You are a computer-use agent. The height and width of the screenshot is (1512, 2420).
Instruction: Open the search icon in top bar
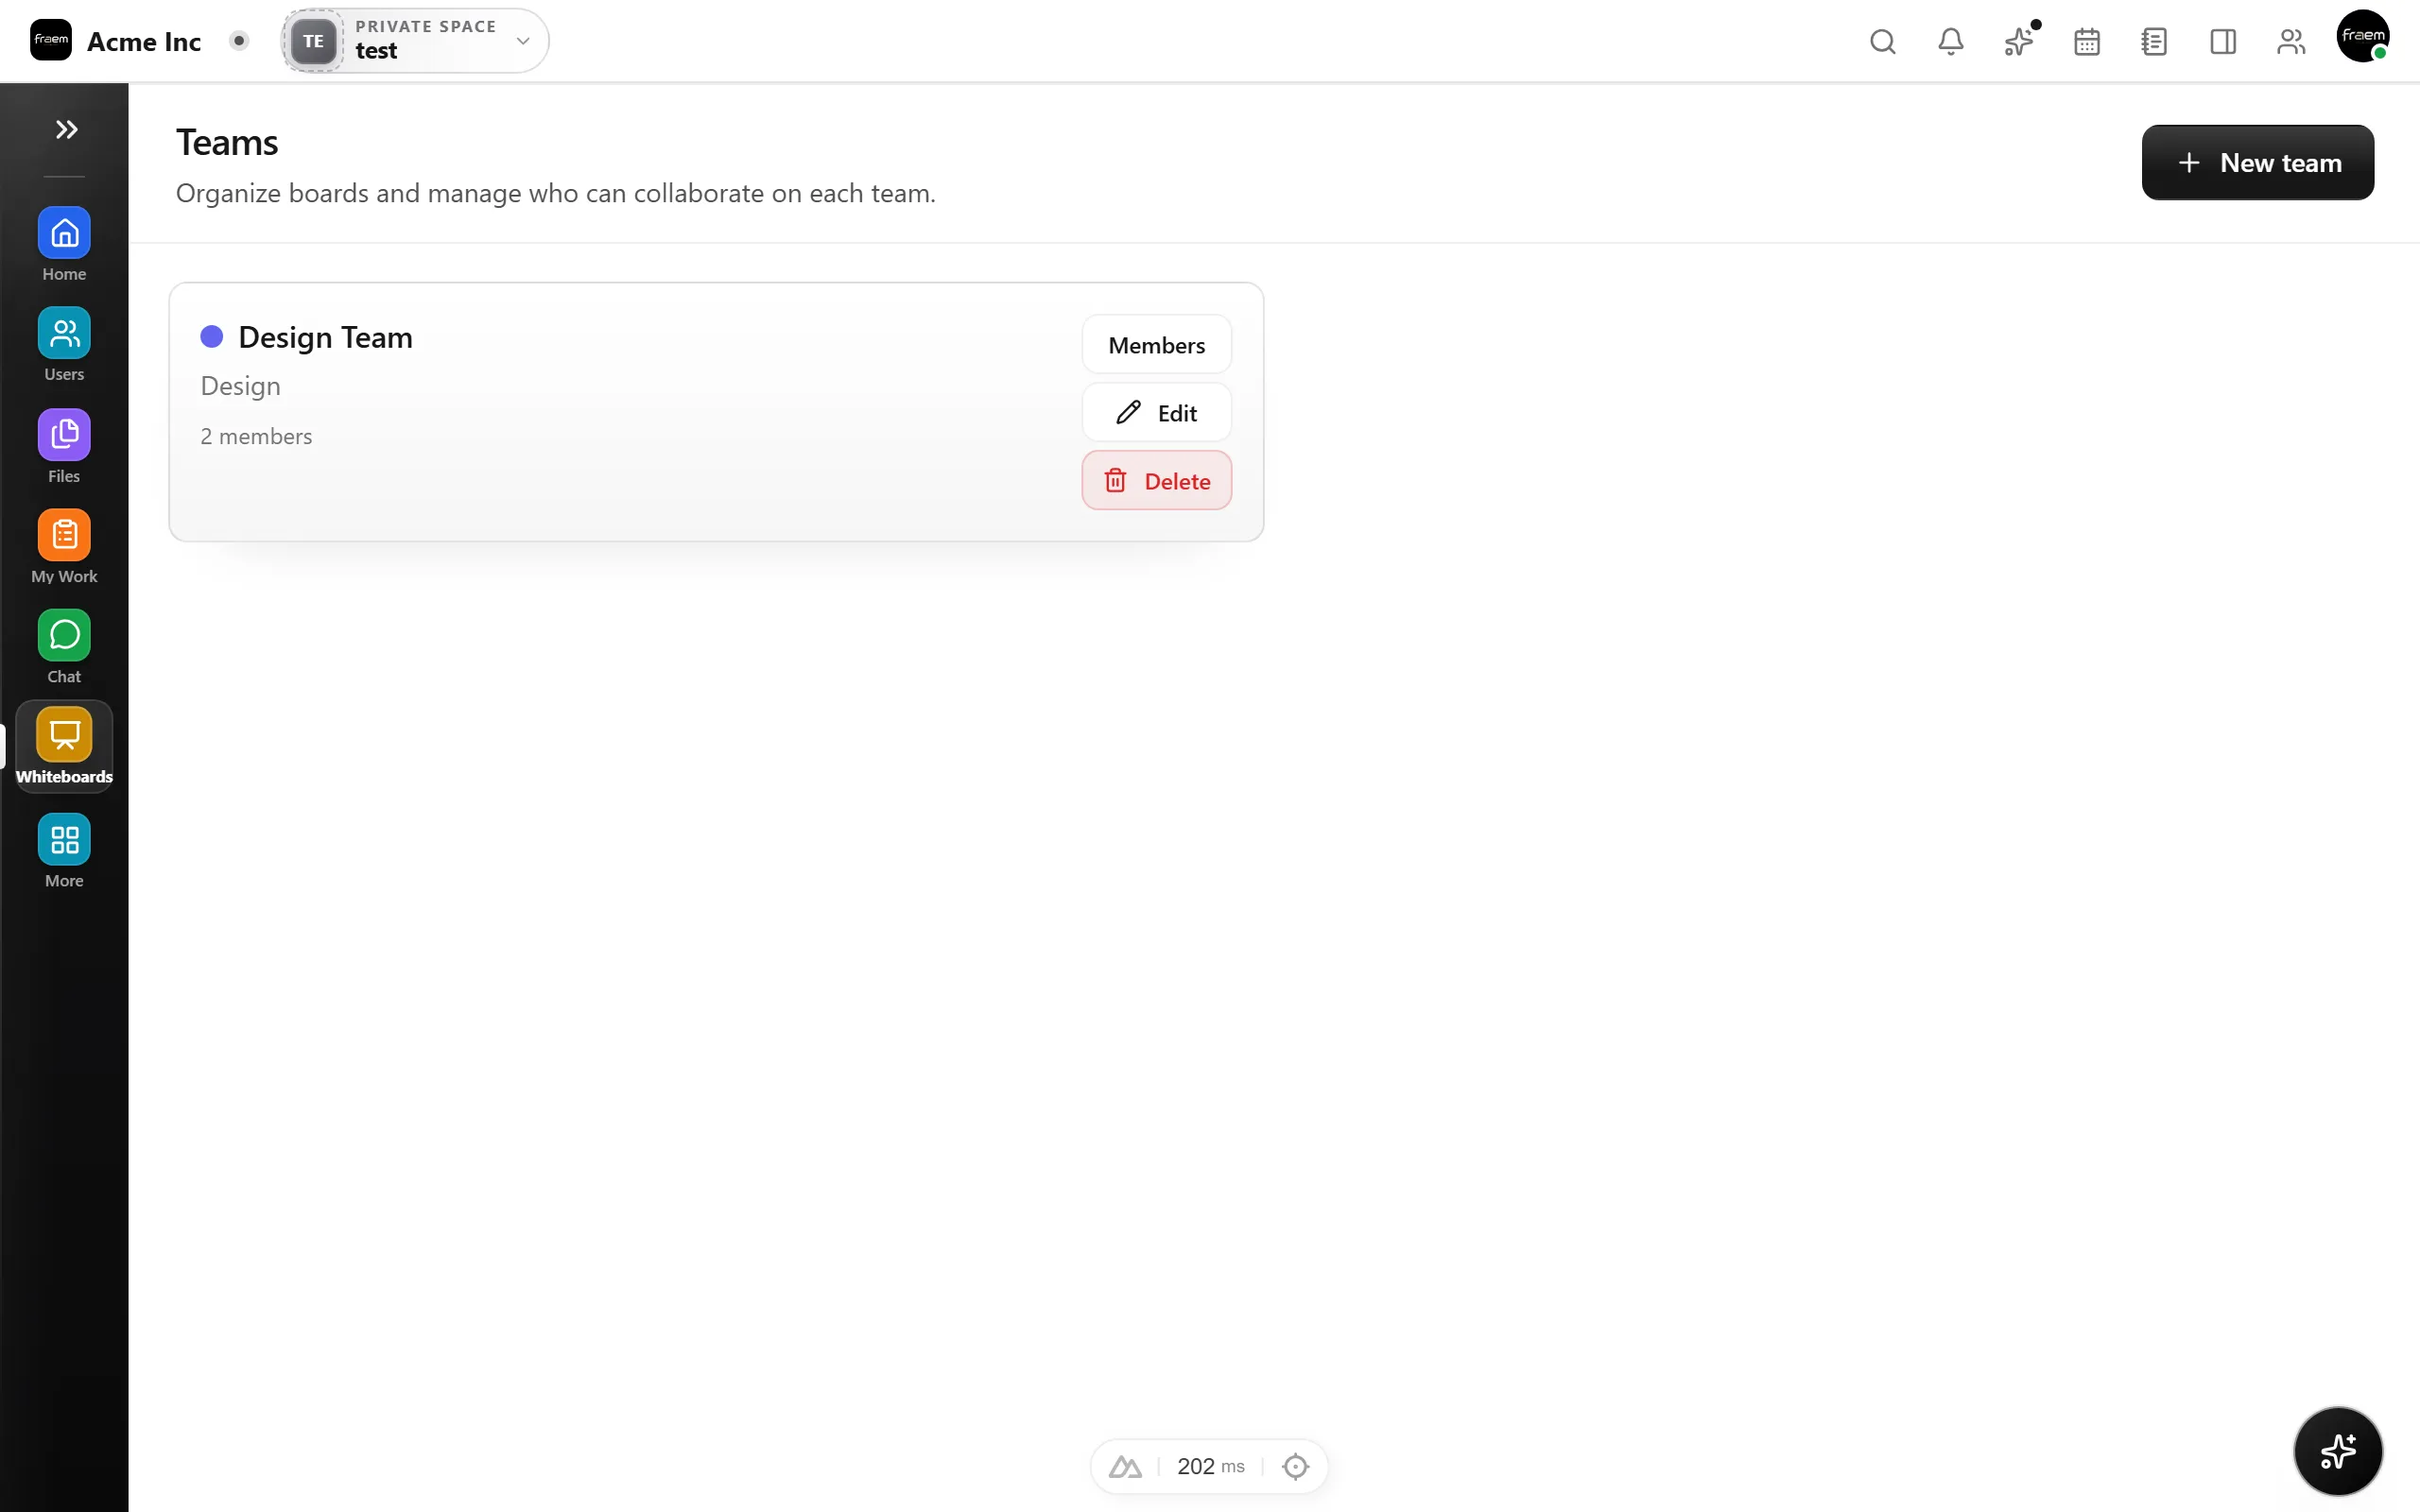(1882, 41)
